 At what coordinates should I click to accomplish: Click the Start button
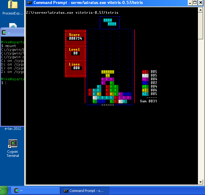4,191
